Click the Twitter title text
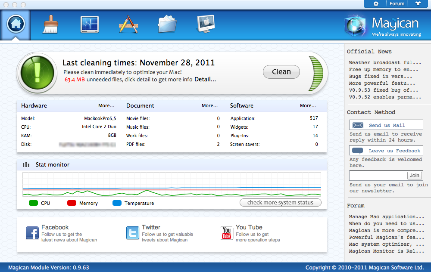Viewport: 431px width, 272px height. [x=151, y=227]
